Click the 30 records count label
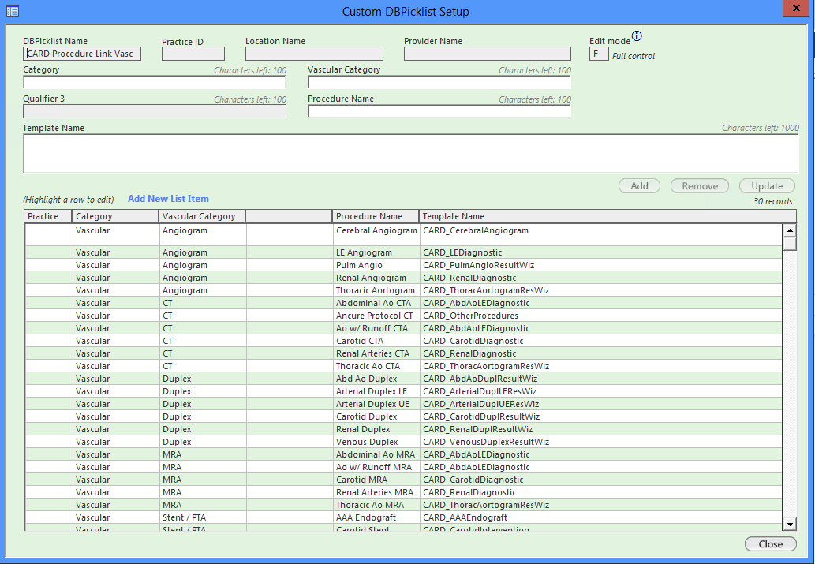Screen dimensions: 815x564 (772, 201)
